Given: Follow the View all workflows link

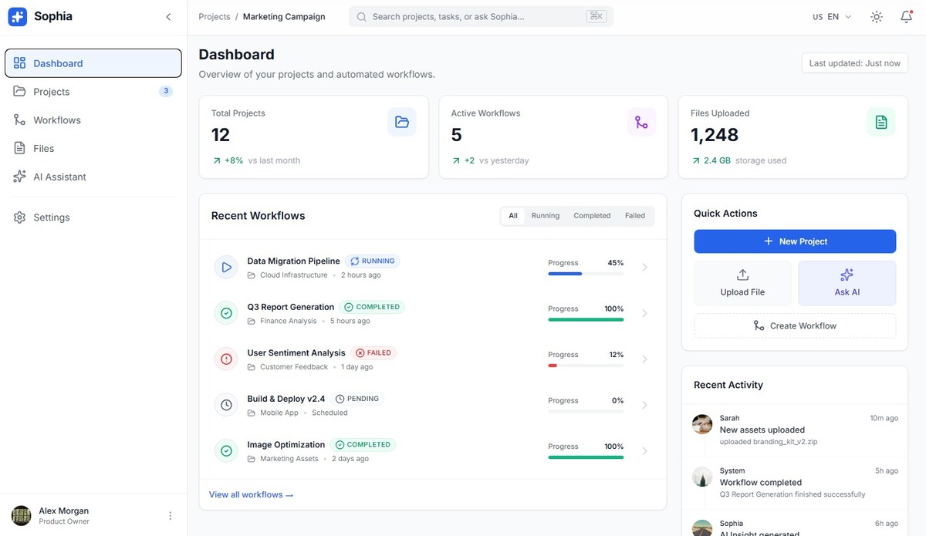Looking at the screenshot, I should coord(251,494).
